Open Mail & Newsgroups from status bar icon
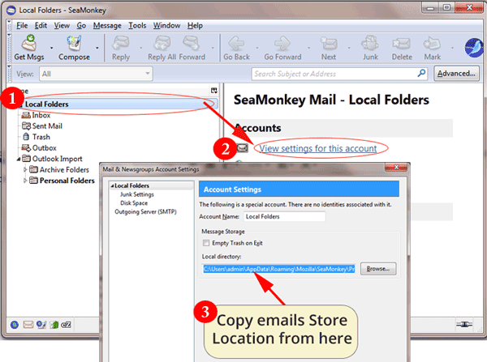Viewport: 487px width, 362px height. 28,325
